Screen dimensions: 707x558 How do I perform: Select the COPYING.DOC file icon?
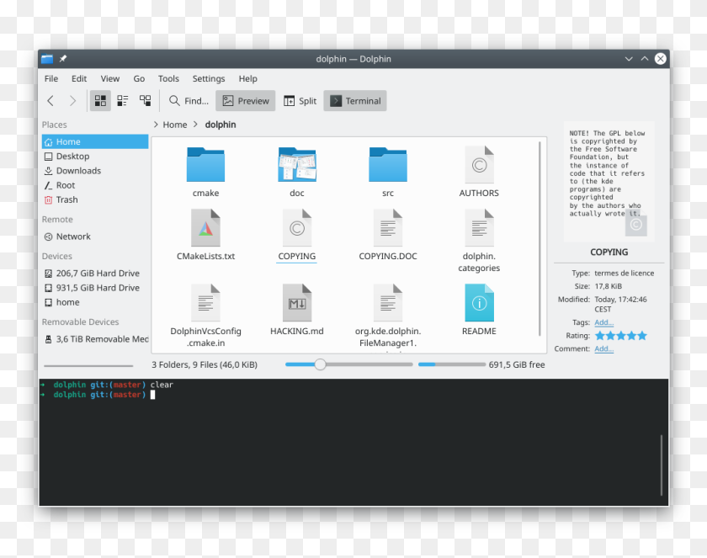[x=388, y=227]
